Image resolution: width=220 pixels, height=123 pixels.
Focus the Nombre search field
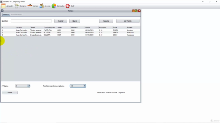[x=31, y=21]
